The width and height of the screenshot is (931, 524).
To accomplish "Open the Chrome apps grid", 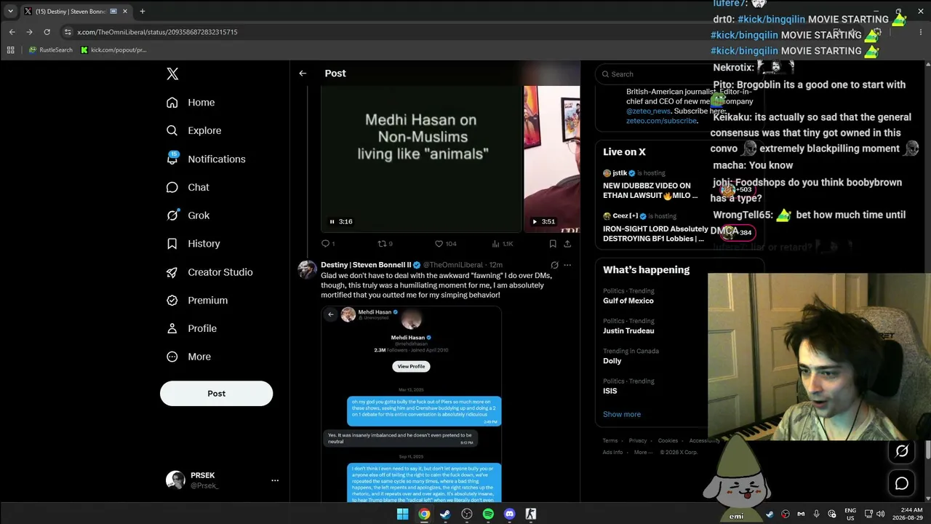I will pyautogui.click(x=10, y=50).
